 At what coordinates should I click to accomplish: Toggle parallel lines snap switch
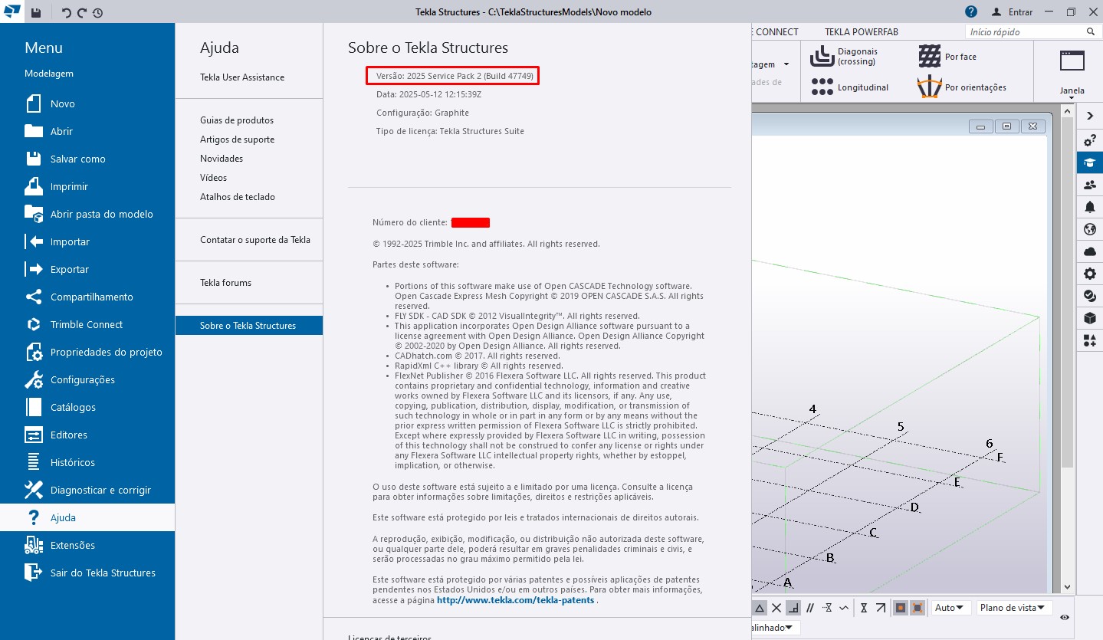pyautogui.click(x=810, y=608)
